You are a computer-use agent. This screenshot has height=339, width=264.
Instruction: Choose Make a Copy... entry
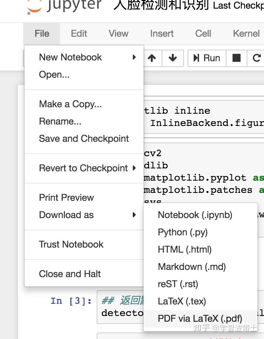point(70,104)
